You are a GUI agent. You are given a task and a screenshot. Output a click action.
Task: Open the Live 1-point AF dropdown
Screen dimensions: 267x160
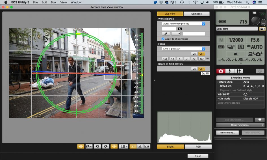(183, 49)
